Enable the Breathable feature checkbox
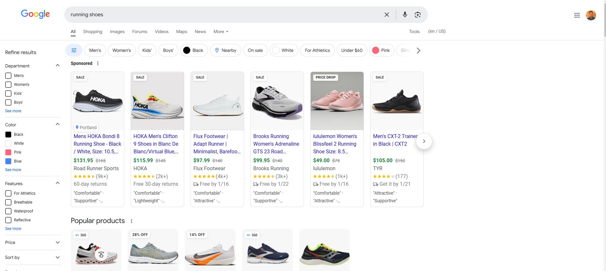The width and height of the screenshot is (606, 271). click(8, 202)
